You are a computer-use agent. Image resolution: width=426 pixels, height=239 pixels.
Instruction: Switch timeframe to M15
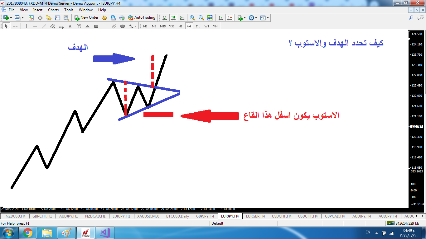(x=163, y=26)
